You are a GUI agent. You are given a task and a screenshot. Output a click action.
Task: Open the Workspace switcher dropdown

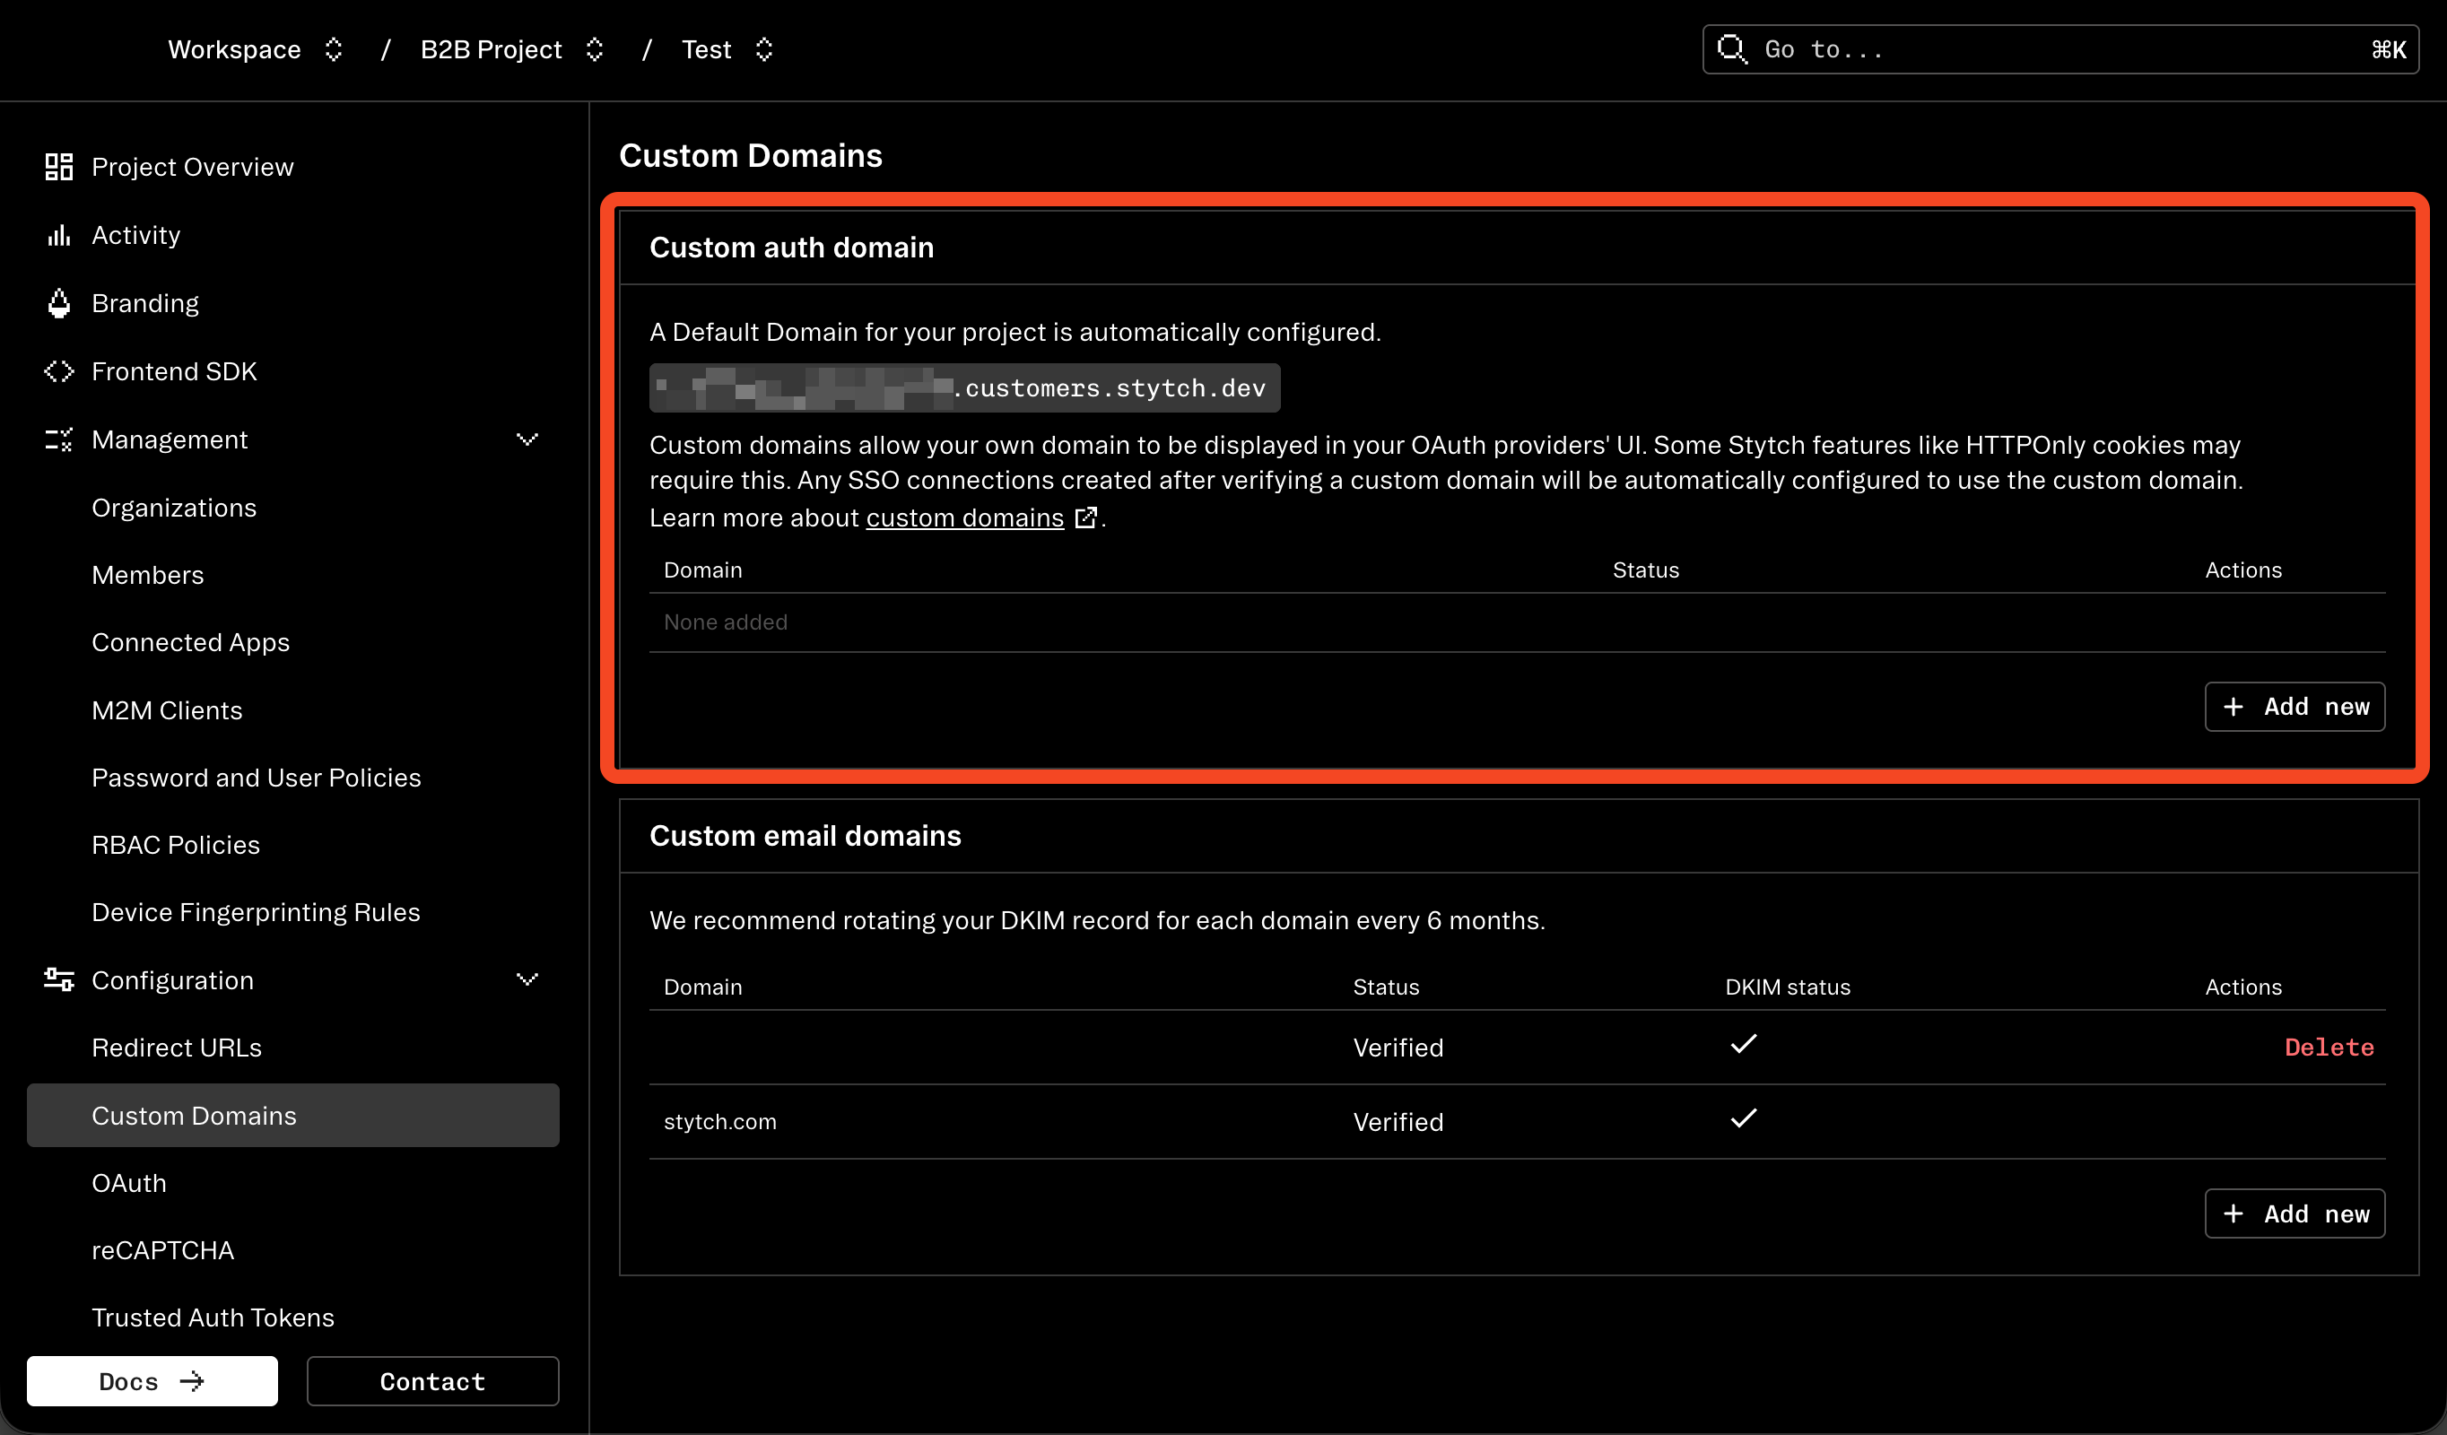pyautogui.click(x=333, y=49)
